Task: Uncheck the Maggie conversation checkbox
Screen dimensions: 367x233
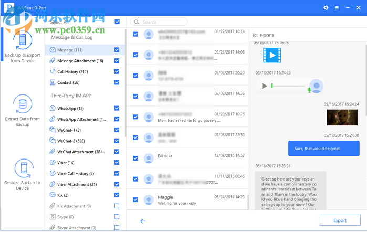Action: (x=135, y=200)
